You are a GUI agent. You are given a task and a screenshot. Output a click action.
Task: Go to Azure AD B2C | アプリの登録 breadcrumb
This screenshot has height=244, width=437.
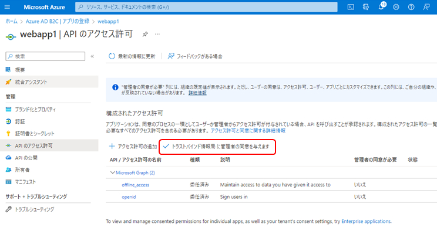[x=58, y=22]
